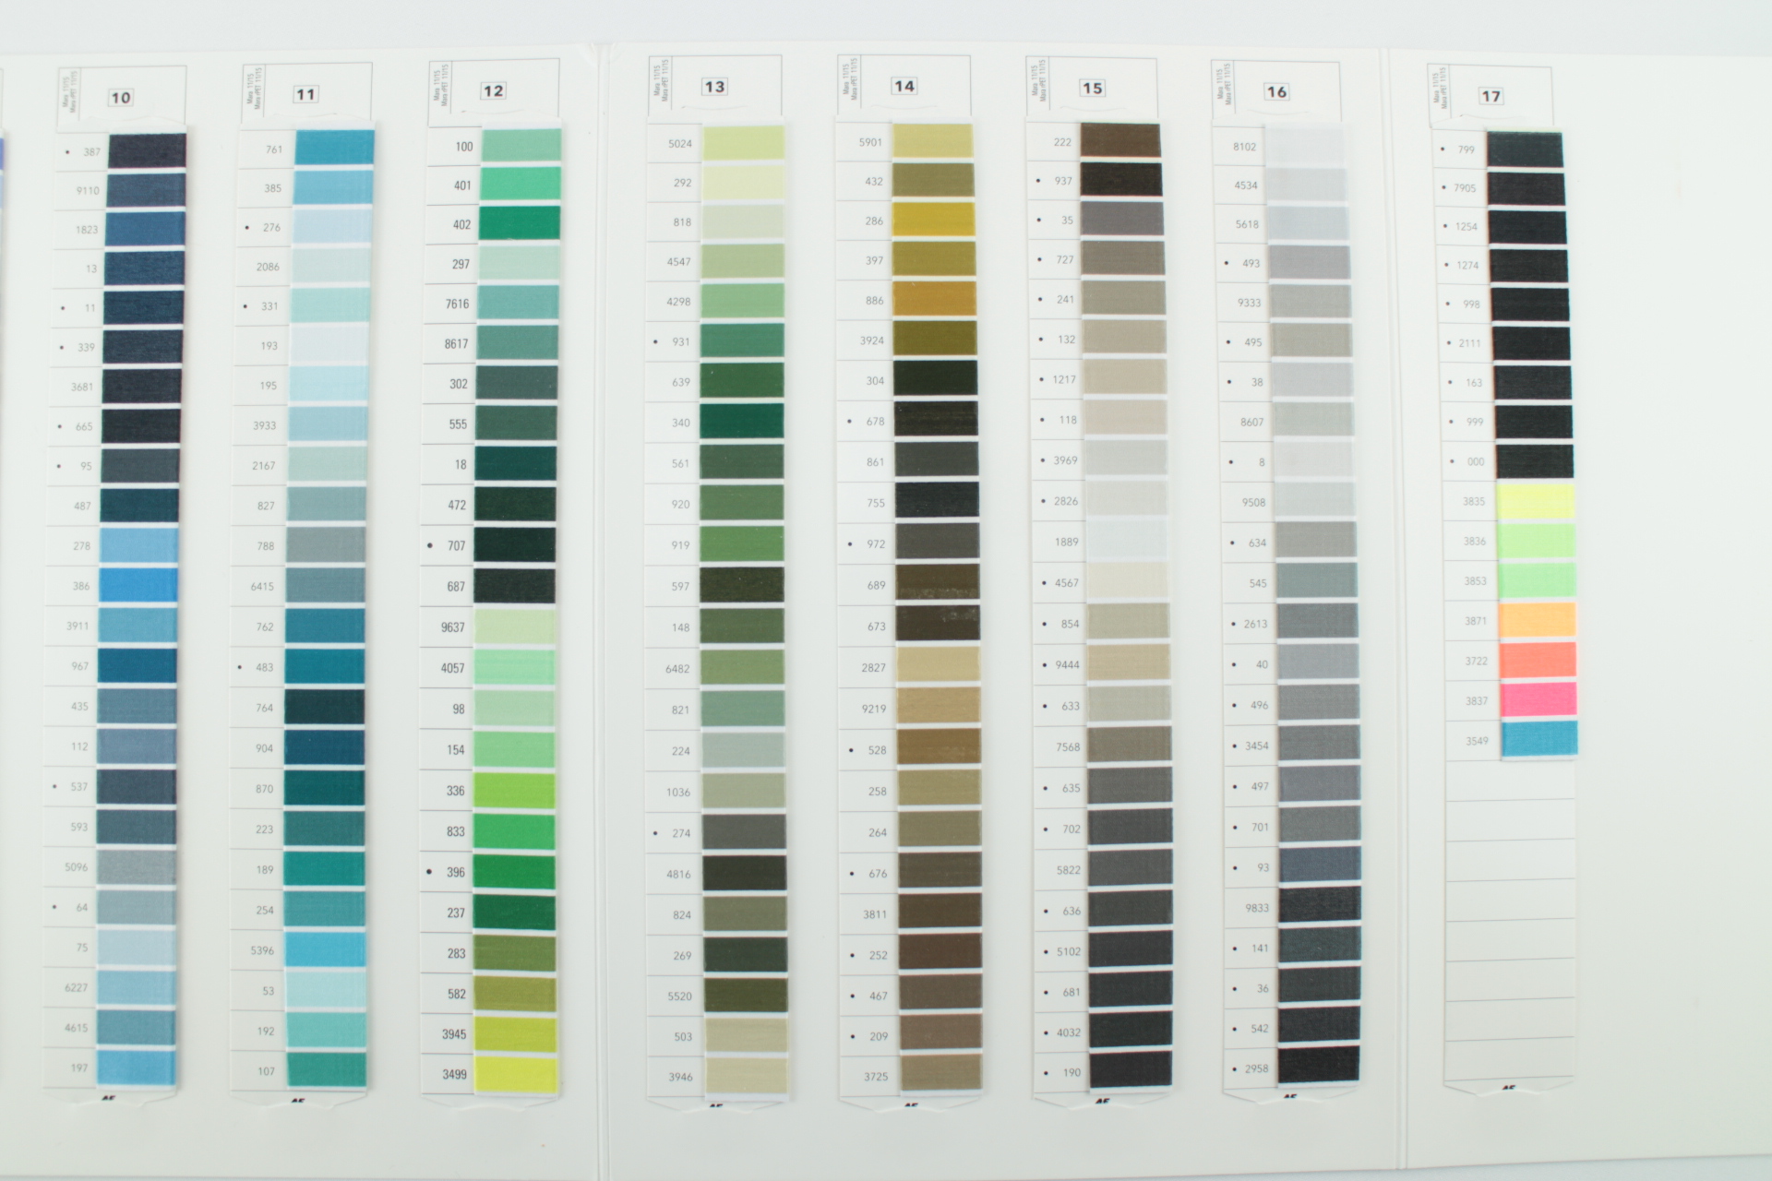Select the peach swatch numbered 3871
1772x1181 pixels.
click(1537, 621)
